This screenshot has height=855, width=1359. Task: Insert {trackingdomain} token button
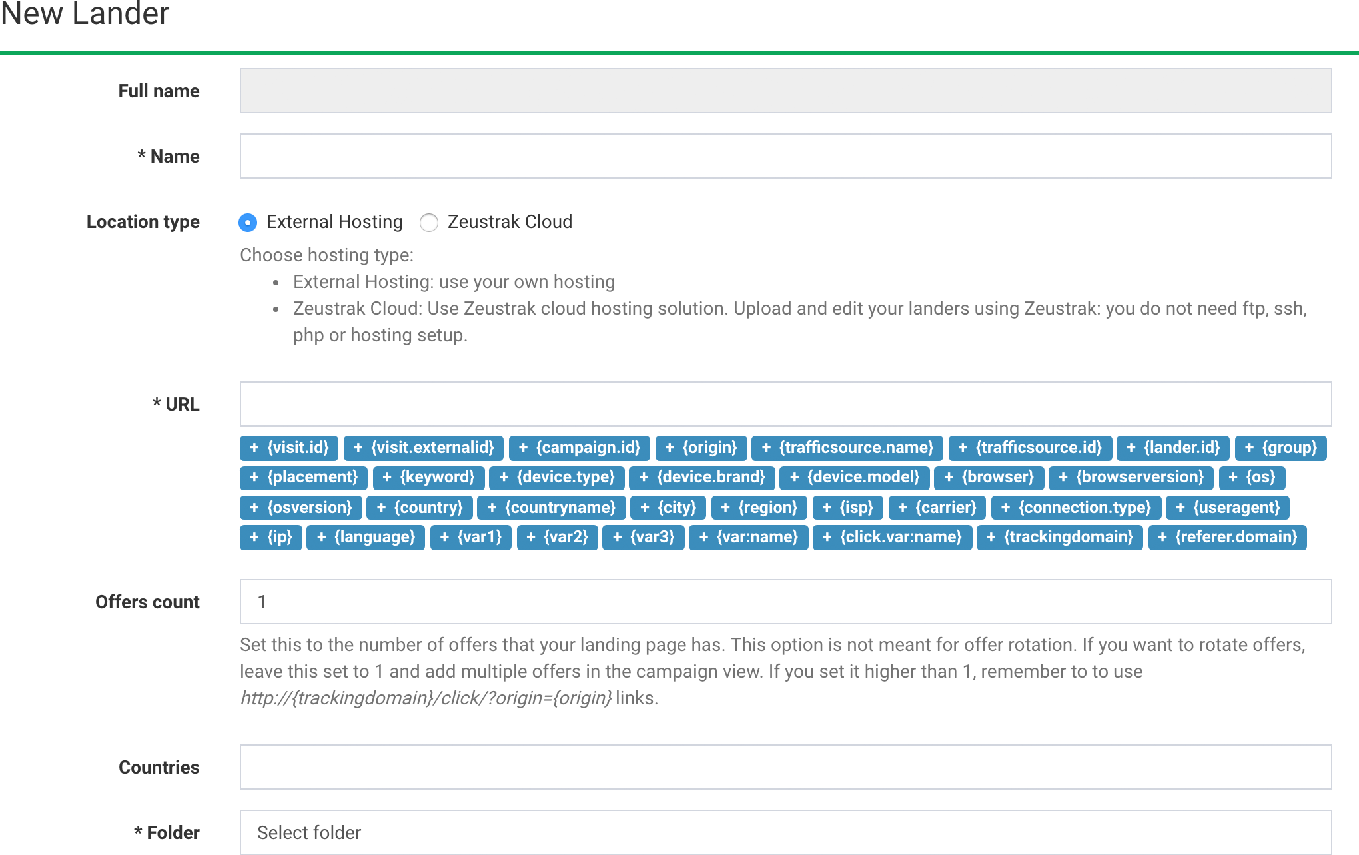coord(1059,537)
